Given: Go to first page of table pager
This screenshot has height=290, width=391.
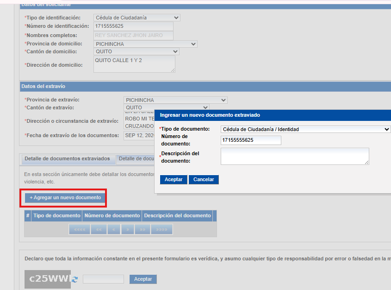Looking at the screenshot, I should point(80,229).
